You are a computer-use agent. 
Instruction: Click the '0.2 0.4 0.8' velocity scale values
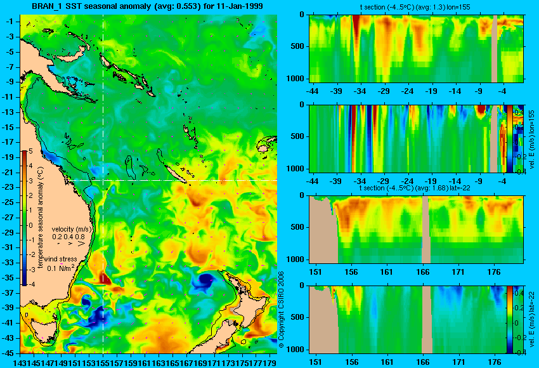coord(68,237)
